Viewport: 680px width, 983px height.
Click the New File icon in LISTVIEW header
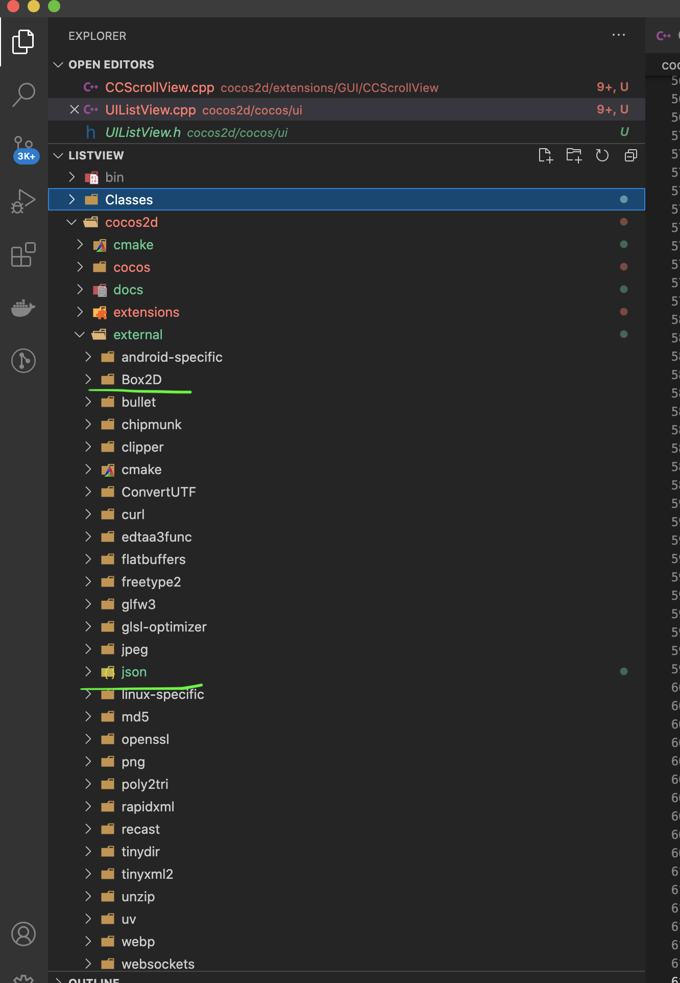tap(545, 155)
